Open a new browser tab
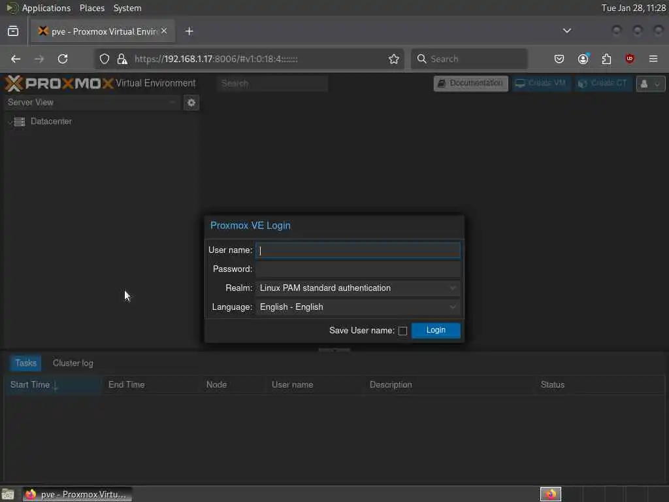The image size is (669, 502). pos(189,31)
